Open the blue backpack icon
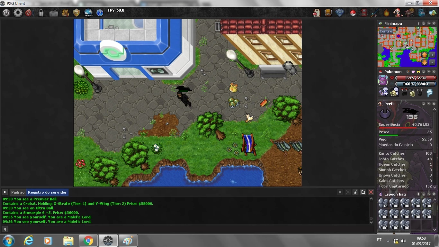Image resolution: width=439 pixels, height=247 pixels. coord(421,13)
